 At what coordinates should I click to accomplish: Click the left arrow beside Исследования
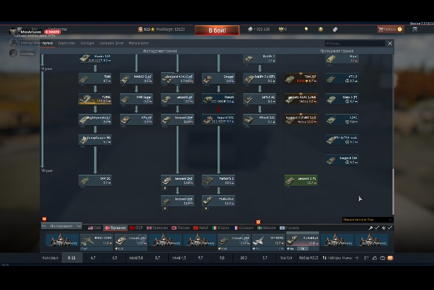point(43,226)
